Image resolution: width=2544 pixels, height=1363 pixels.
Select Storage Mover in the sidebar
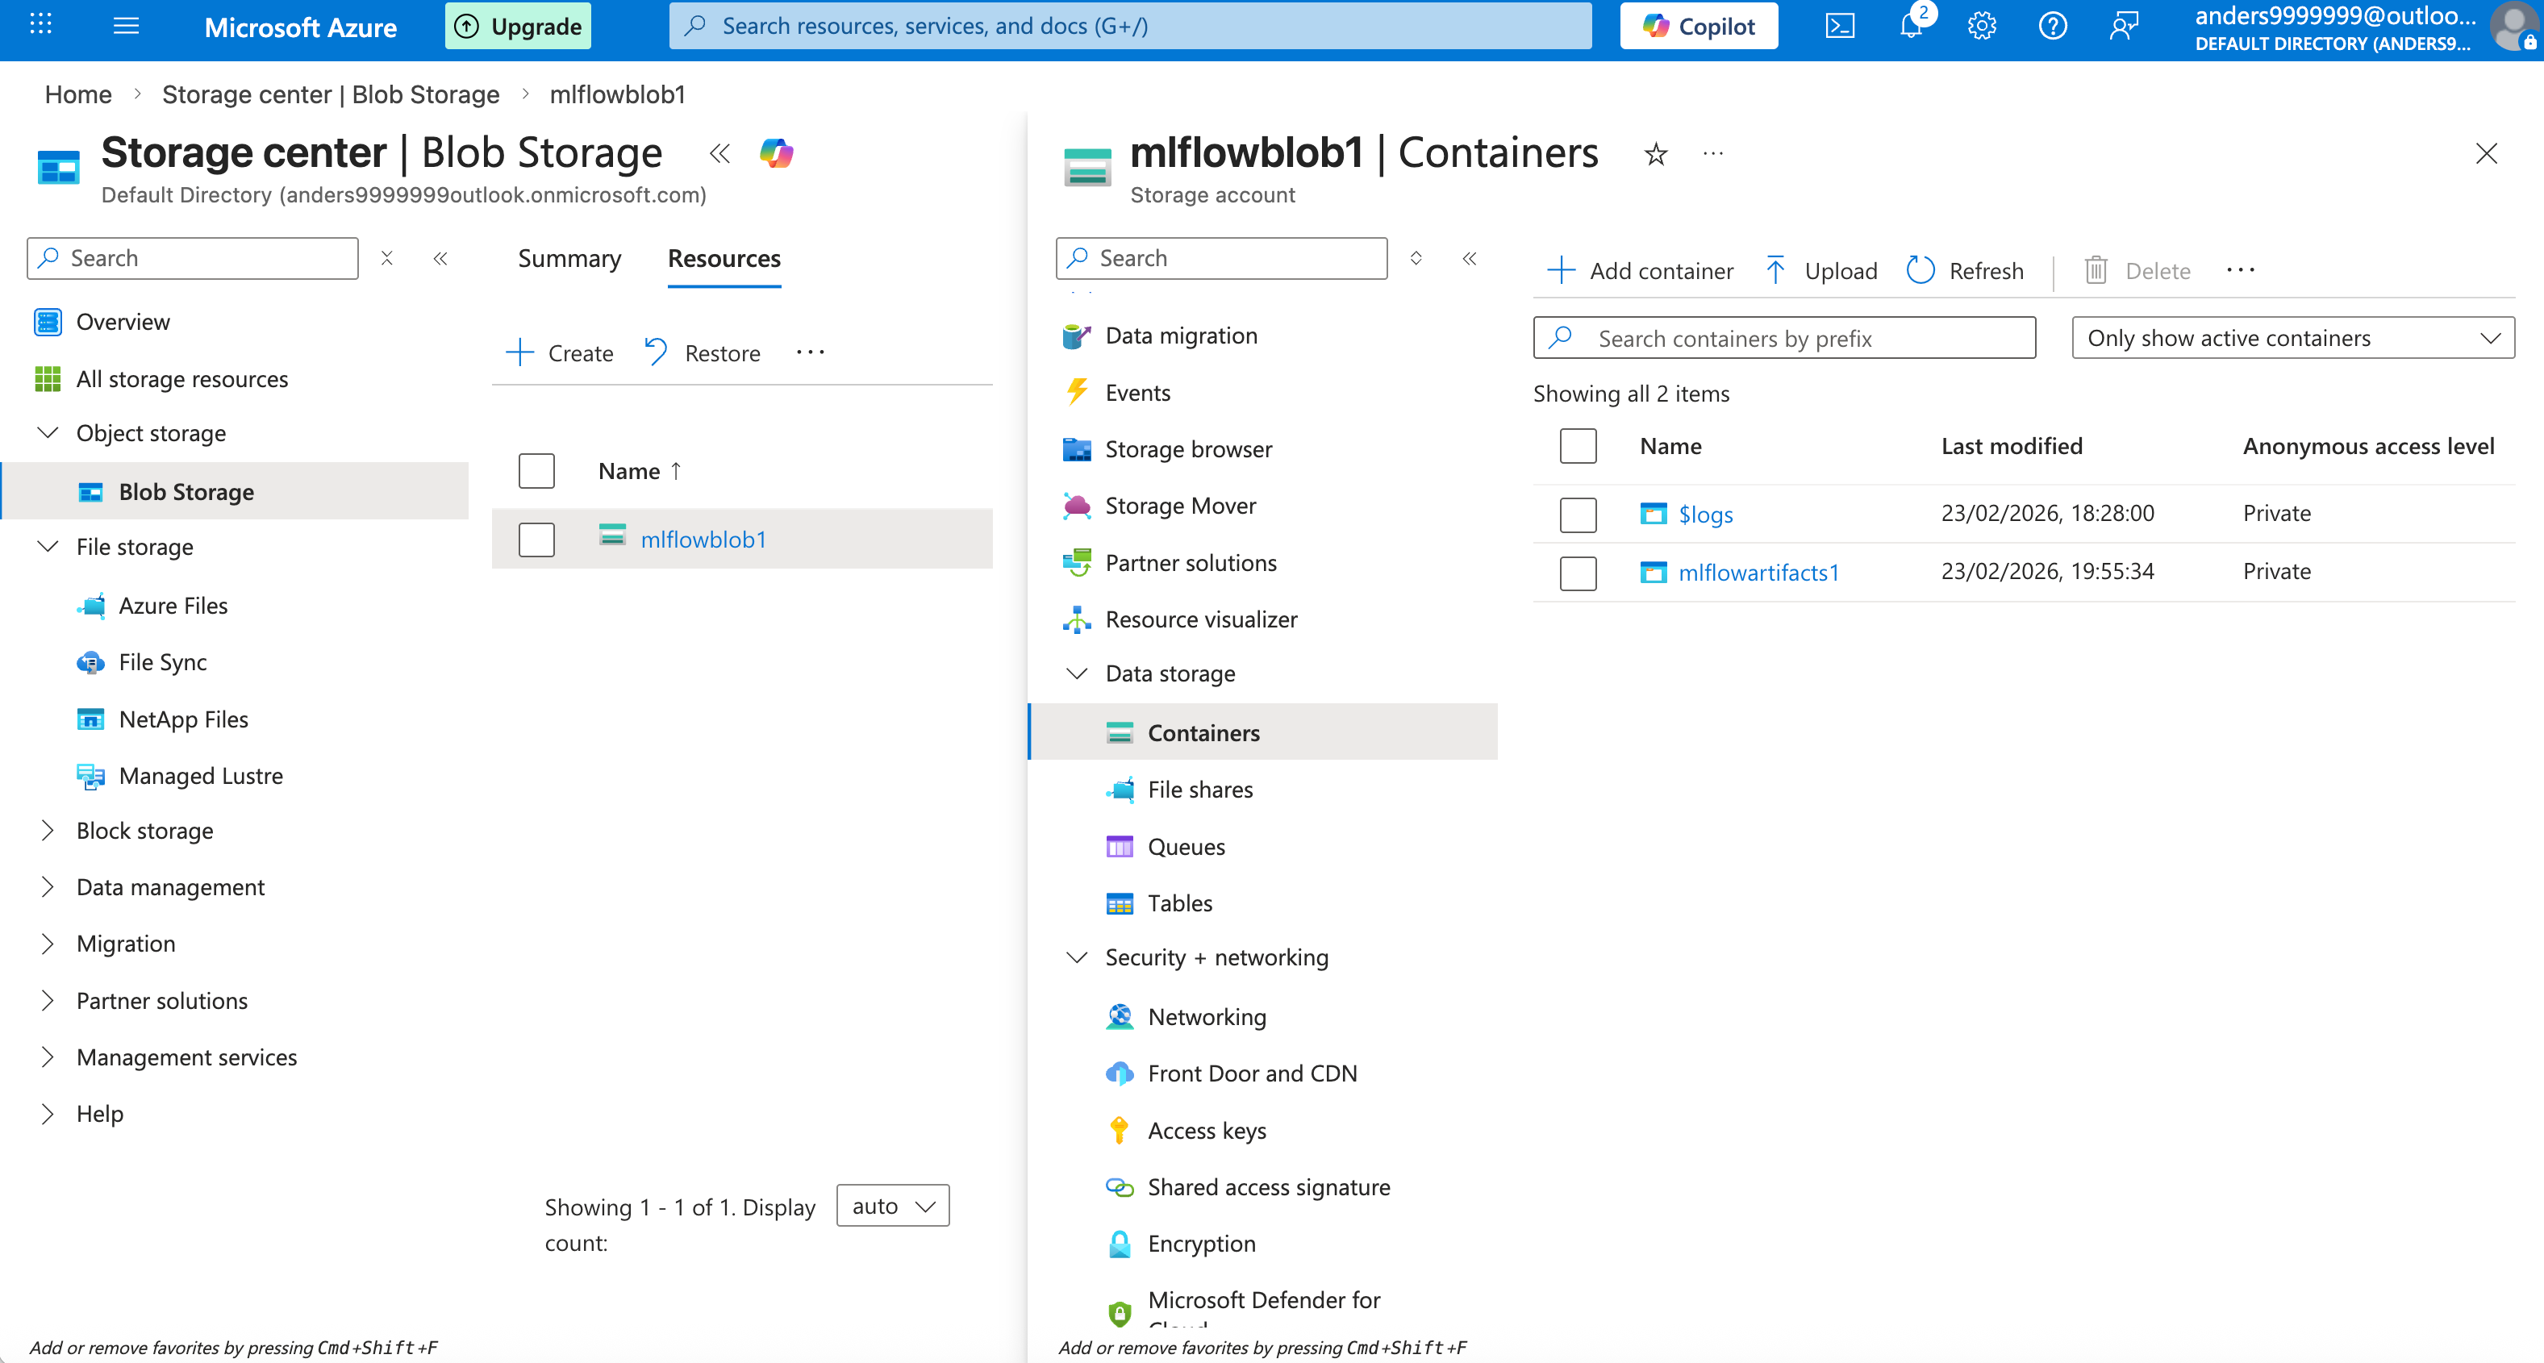tap(1181, 505)
